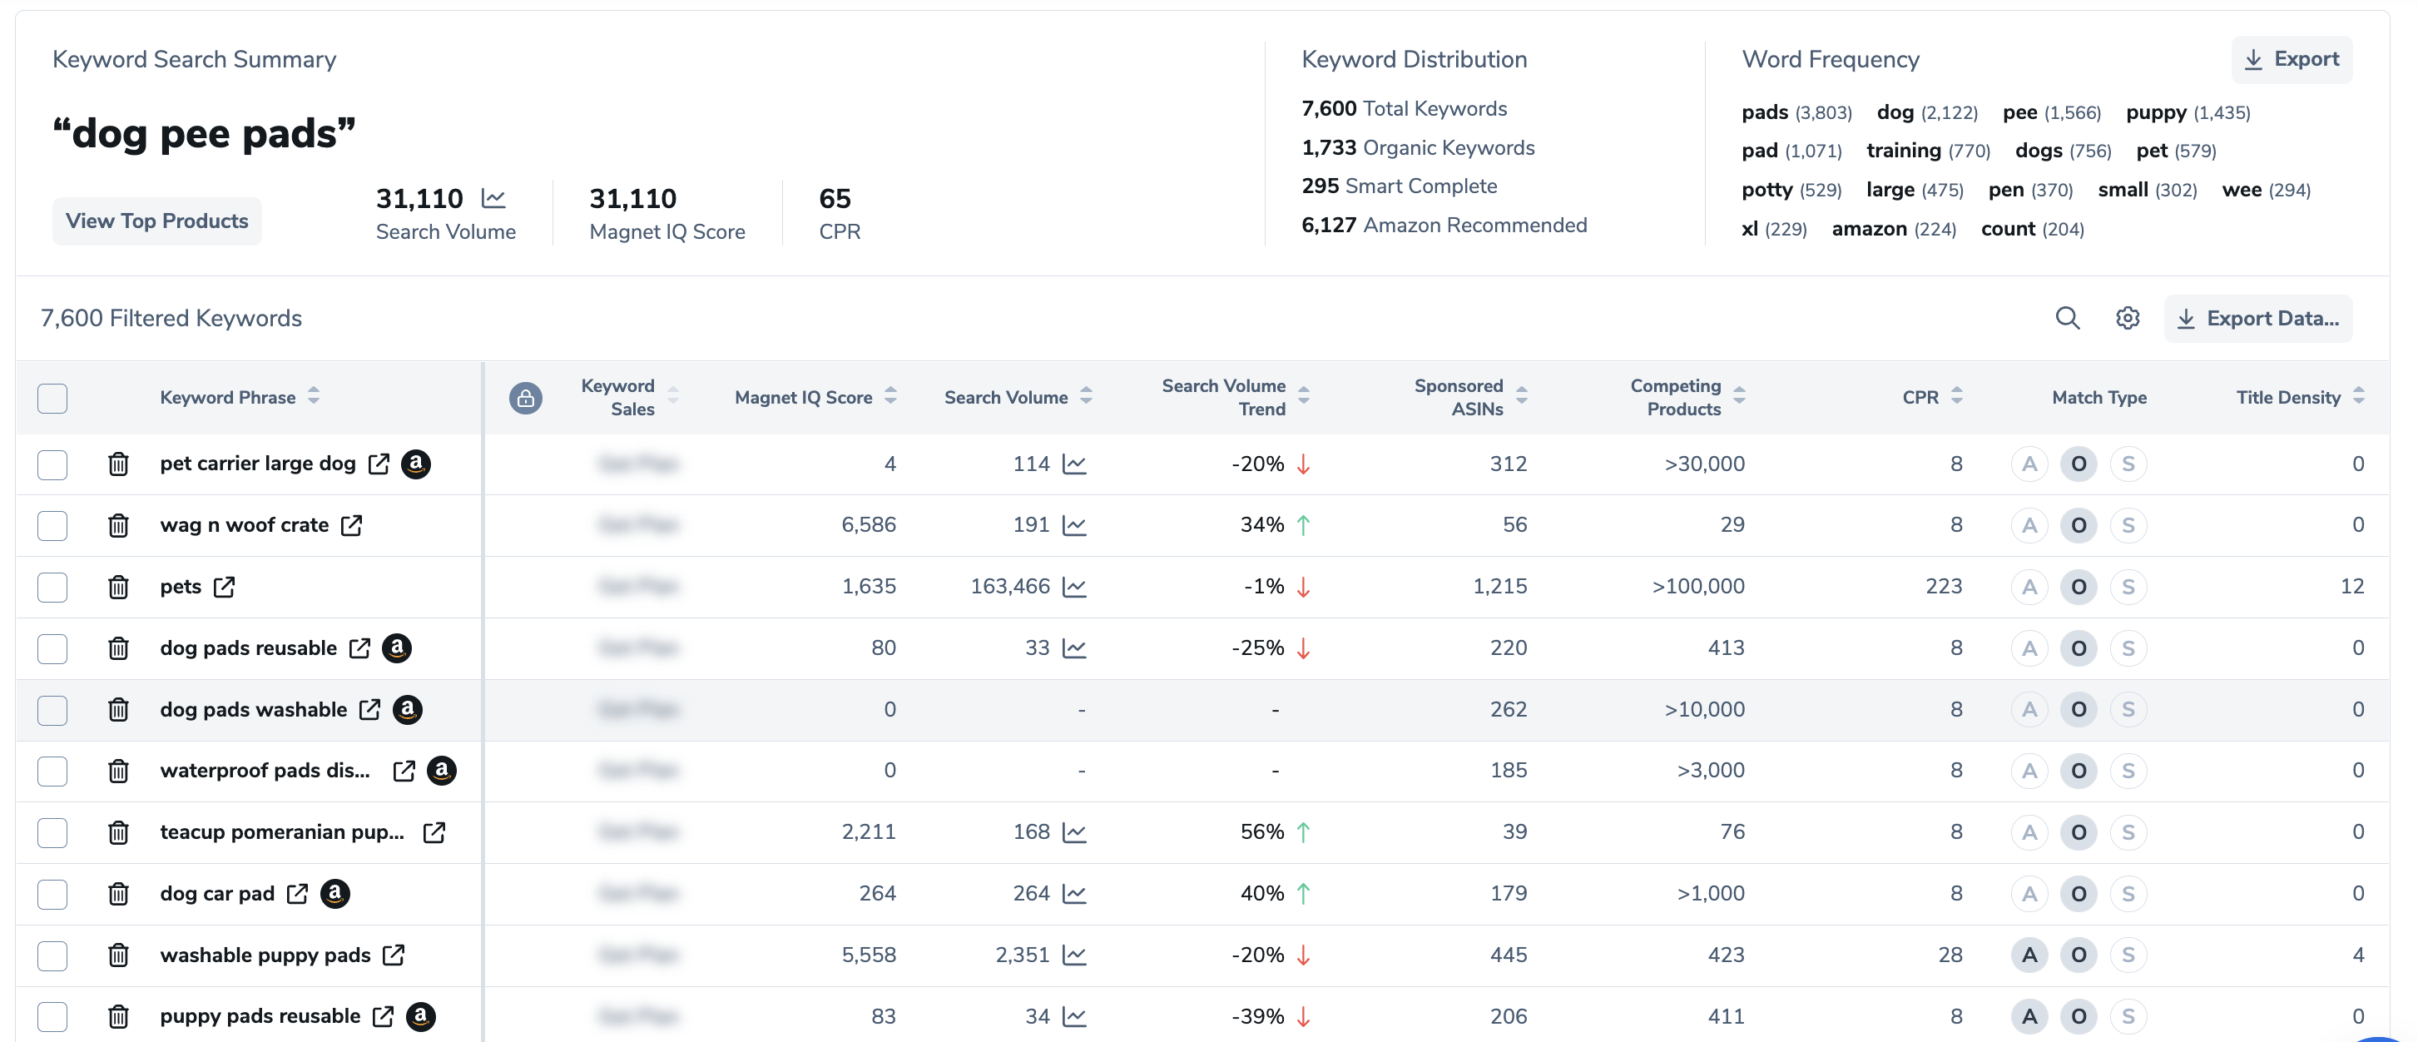The height and width of the screenshot is (1042, 2418).
Task: Show search volume chart for 'pets' row
Action: (x=1075, y=587)
